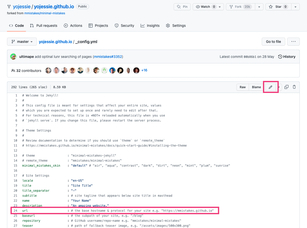The width and height of the screenshot is (307, 228).
Task: Open the Actions tab
Action: pos(73,26)
